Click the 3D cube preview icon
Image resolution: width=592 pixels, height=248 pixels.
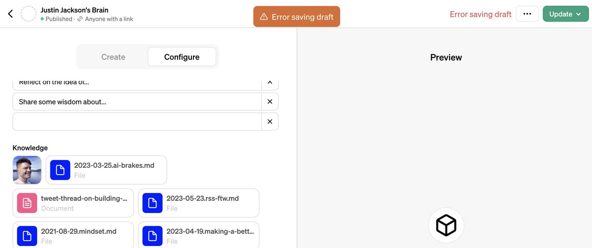point(446,225)
